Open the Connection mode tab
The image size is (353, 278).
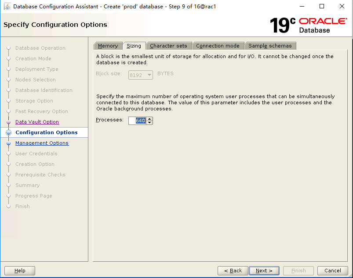coord(218,46)
